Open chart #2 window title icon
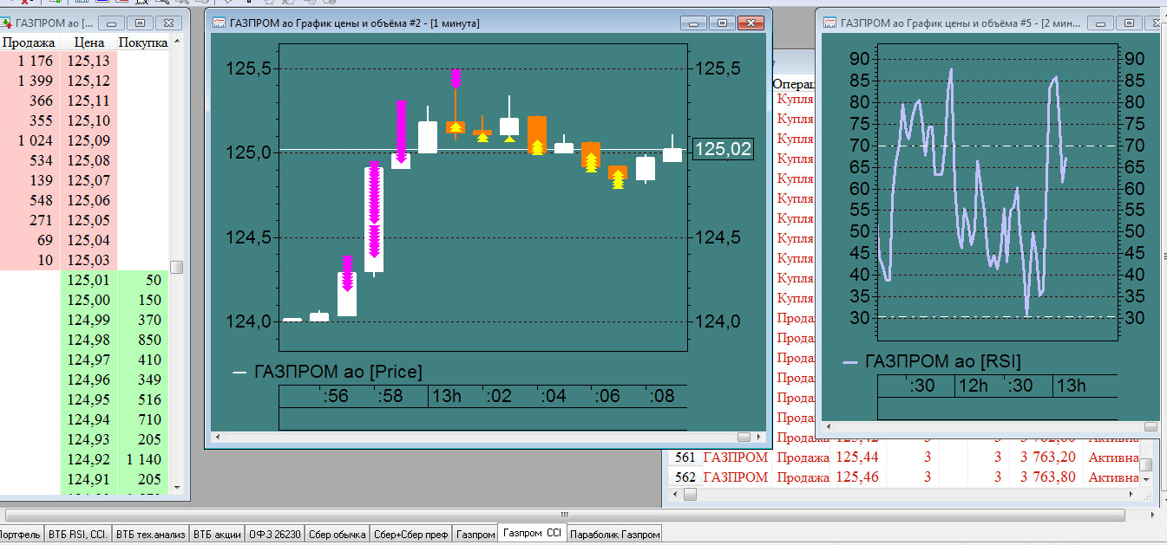The image size is (1167, 545). pos(220,23)
